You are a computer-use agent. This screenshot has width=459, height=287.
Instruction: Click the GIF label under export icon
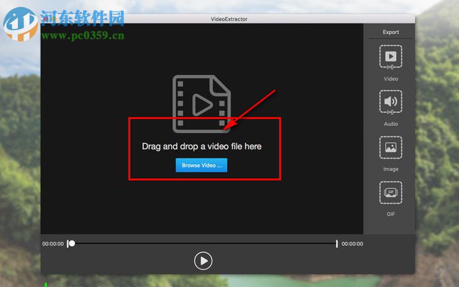(391, 214)
